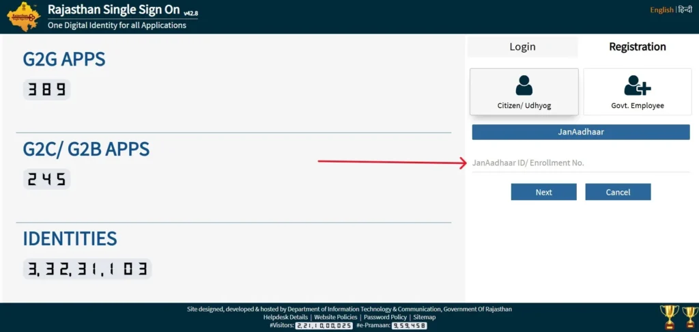Focus the JanAadhaar ID/ Enrollment No. field
Screen dimensions: 699x332
click(581, 163)
